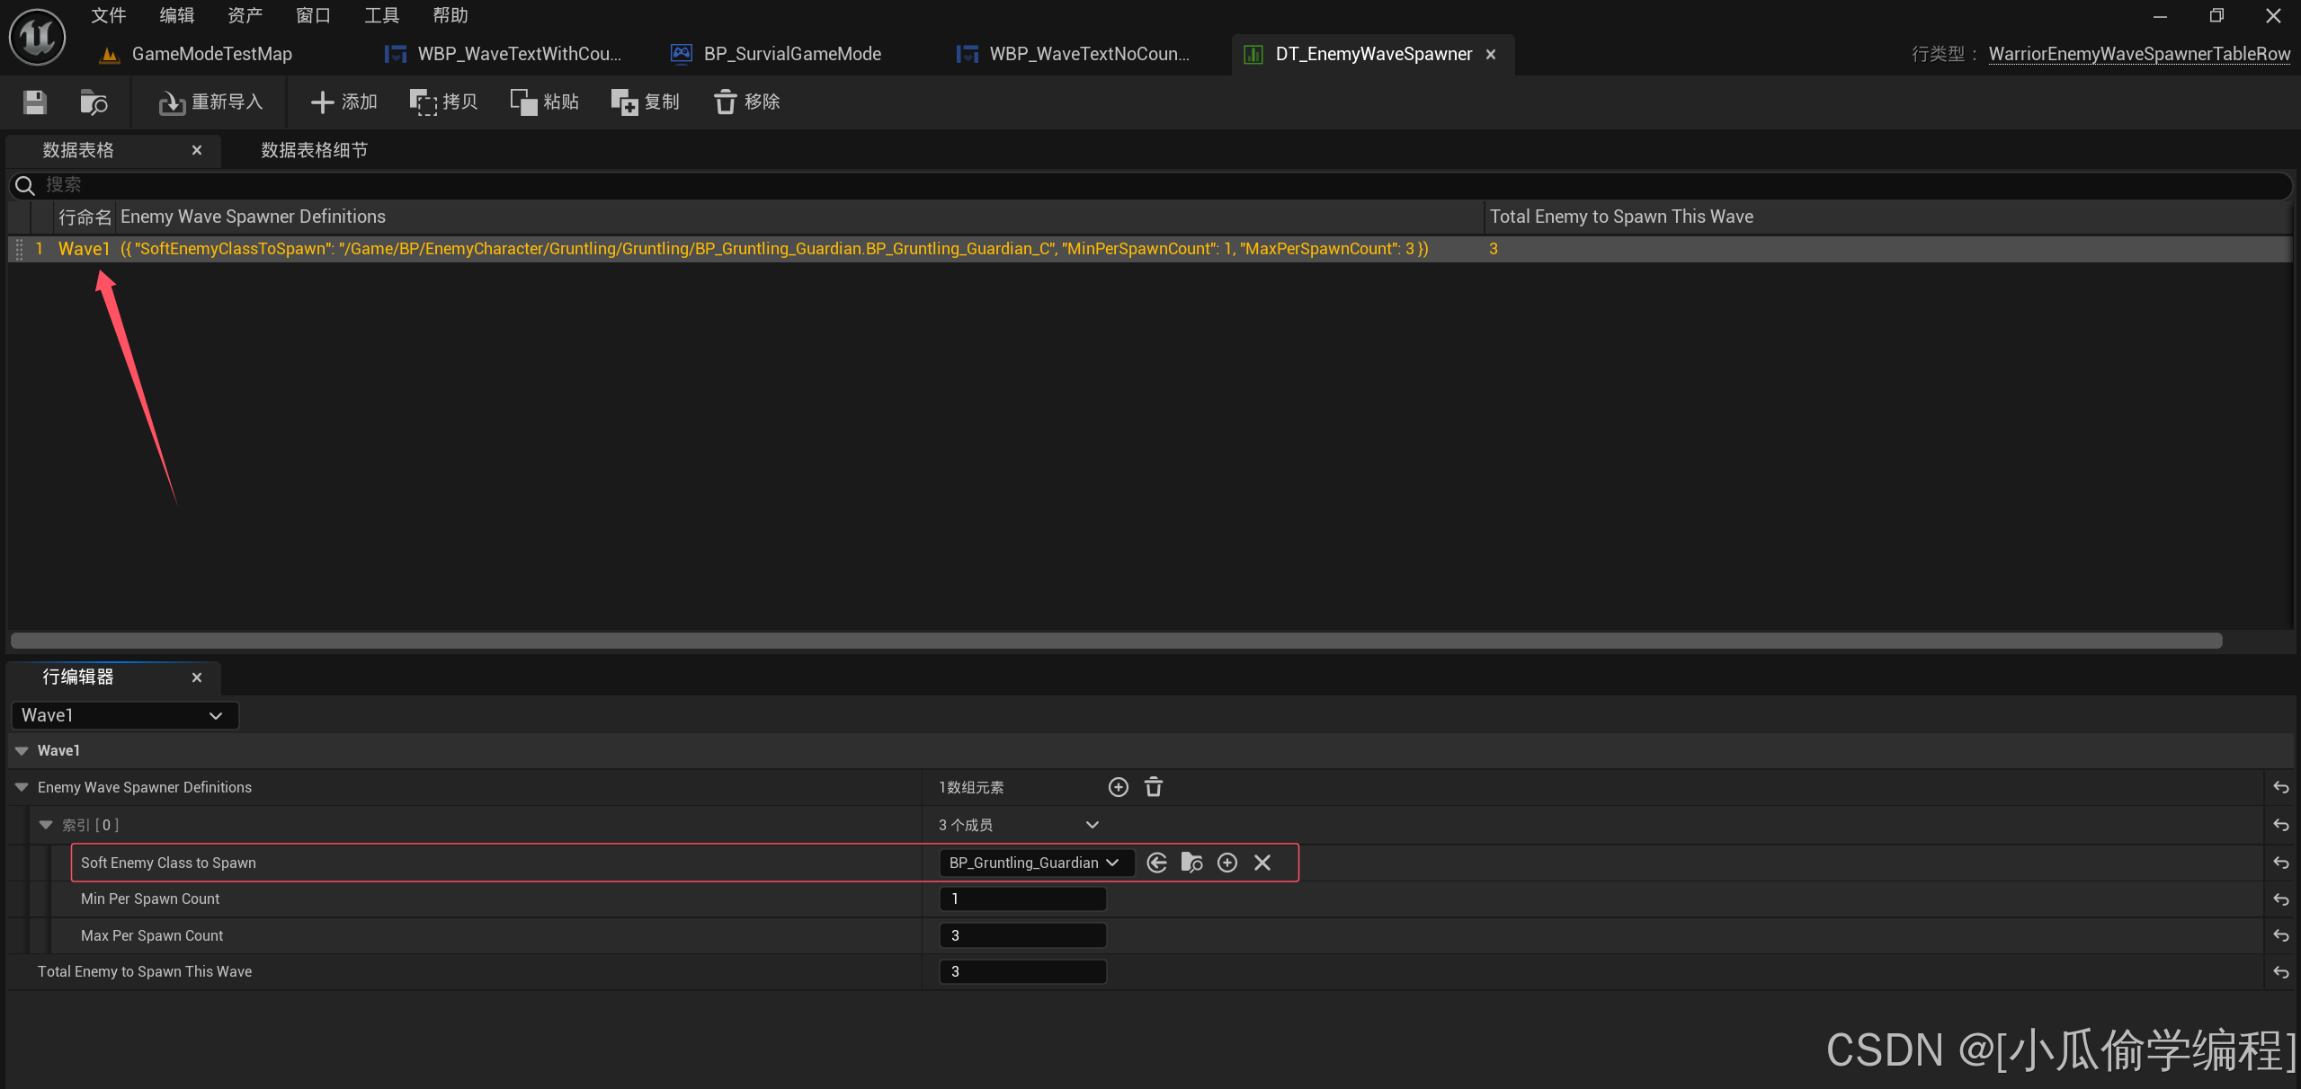Clear the Soft Enemy Class value
This screenshot has width=2301, height=1089.
pos(1262,863)
